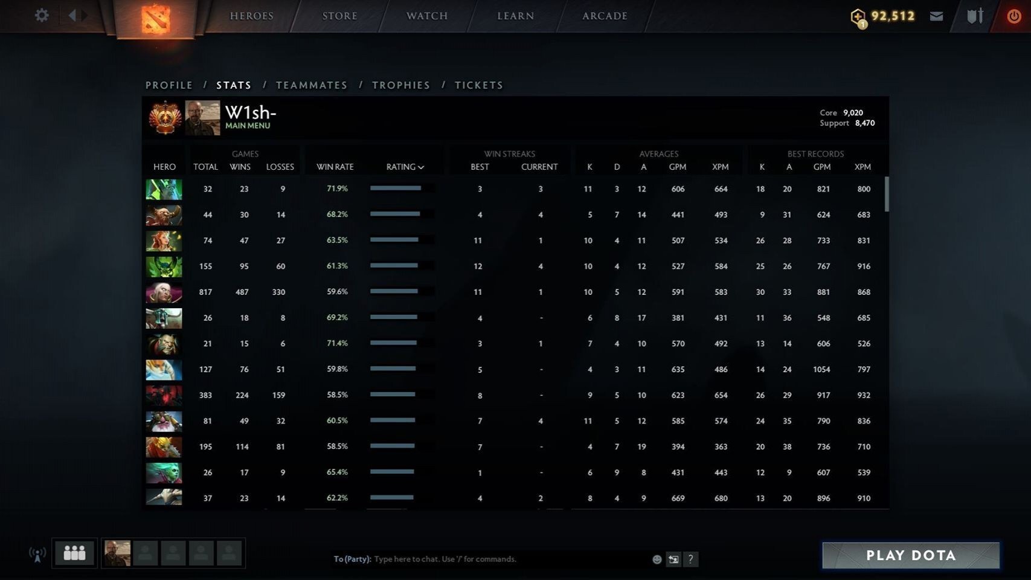Go forward with the right arrow
Viewport: 1031px width, 580px height.
coord(85,15)
